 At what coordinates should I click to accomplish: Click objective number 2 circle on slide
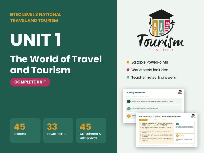[x=129, y=109]
